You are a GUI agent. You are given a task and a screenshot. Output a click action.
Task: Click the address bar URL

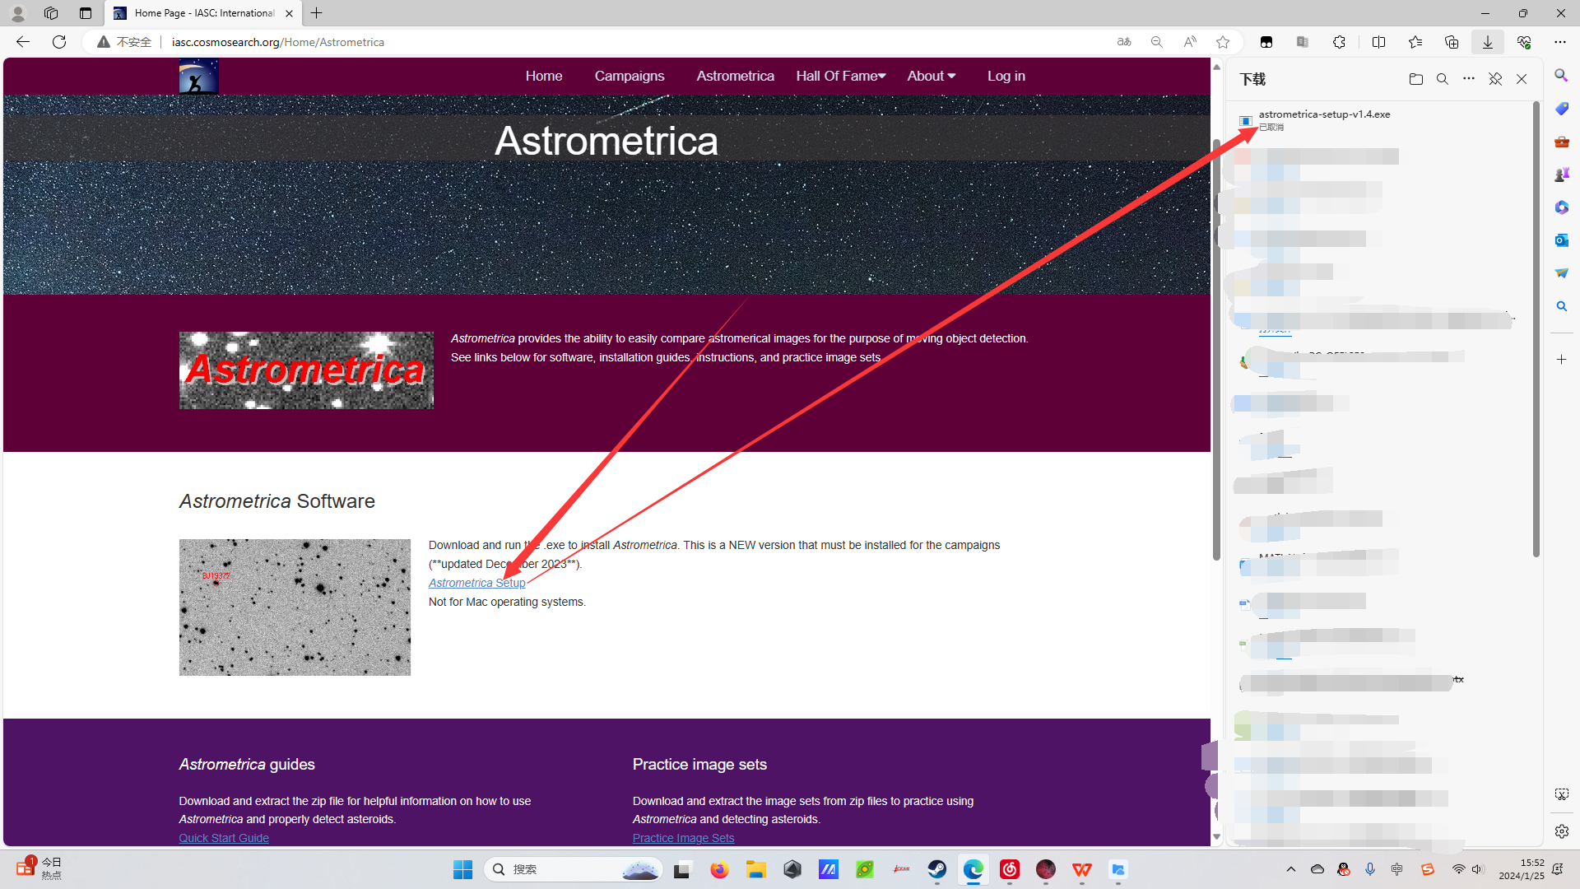coord(278,42)
